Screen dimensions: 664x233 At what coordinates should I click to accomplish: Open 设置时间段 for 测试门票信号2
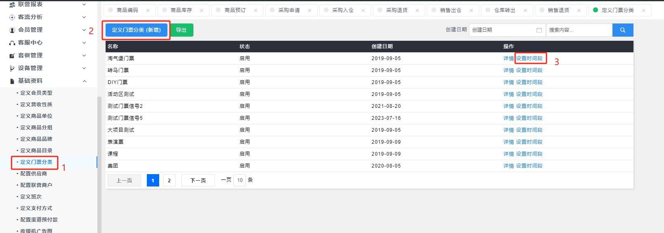pyautogui.click(x=529, y=106)
